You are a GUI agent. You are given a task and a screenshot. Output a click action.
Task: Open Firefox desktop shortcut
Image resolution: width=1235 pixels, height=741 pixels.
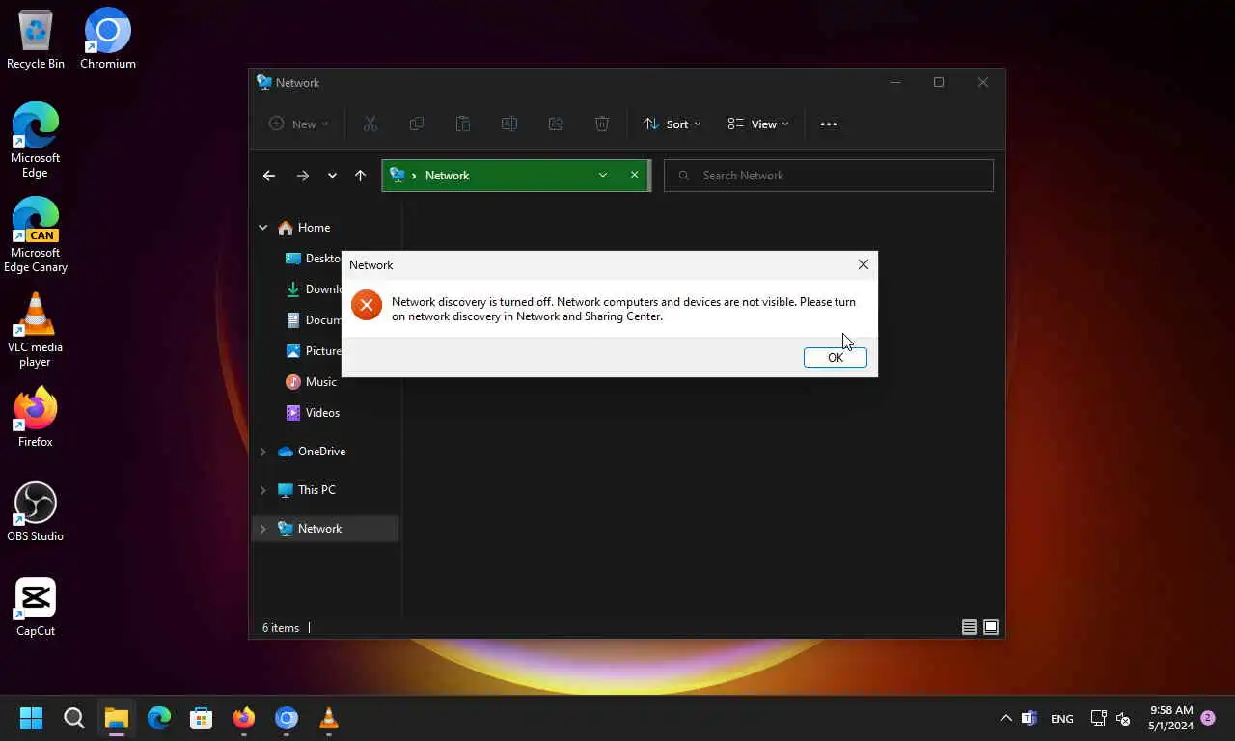pos(36,417)
